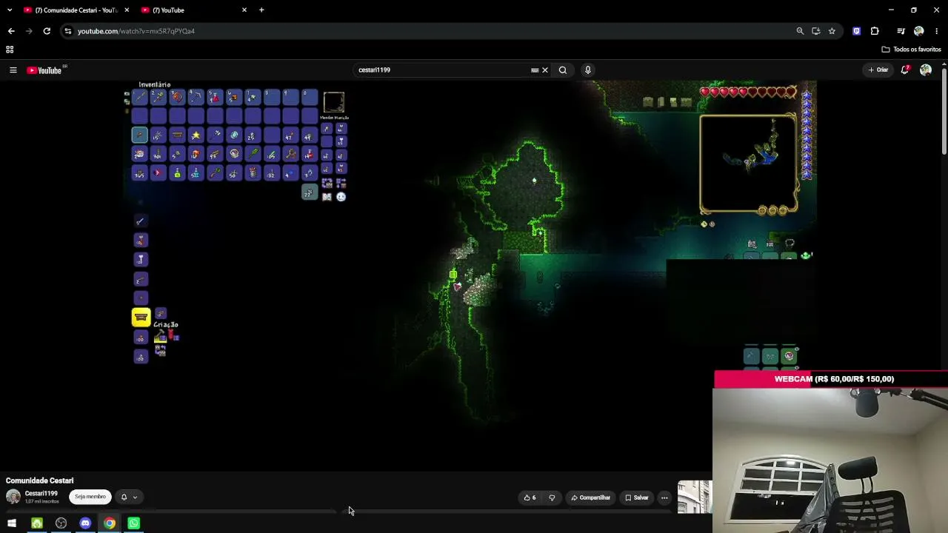
Task: Click the Inventário label in the game
Action: [x=155, y=85]
